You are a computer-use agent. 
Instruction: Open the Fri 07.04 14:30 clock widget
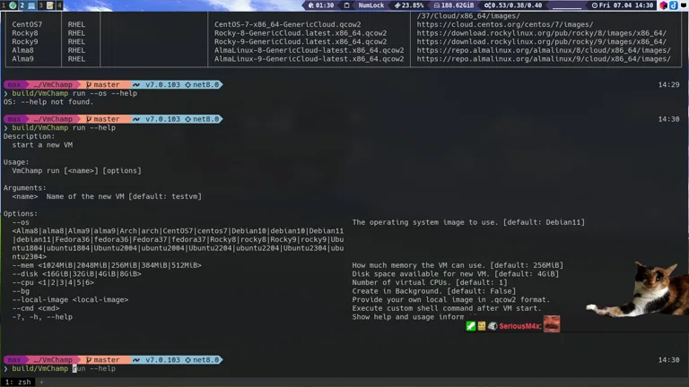[x=623, y=5]
